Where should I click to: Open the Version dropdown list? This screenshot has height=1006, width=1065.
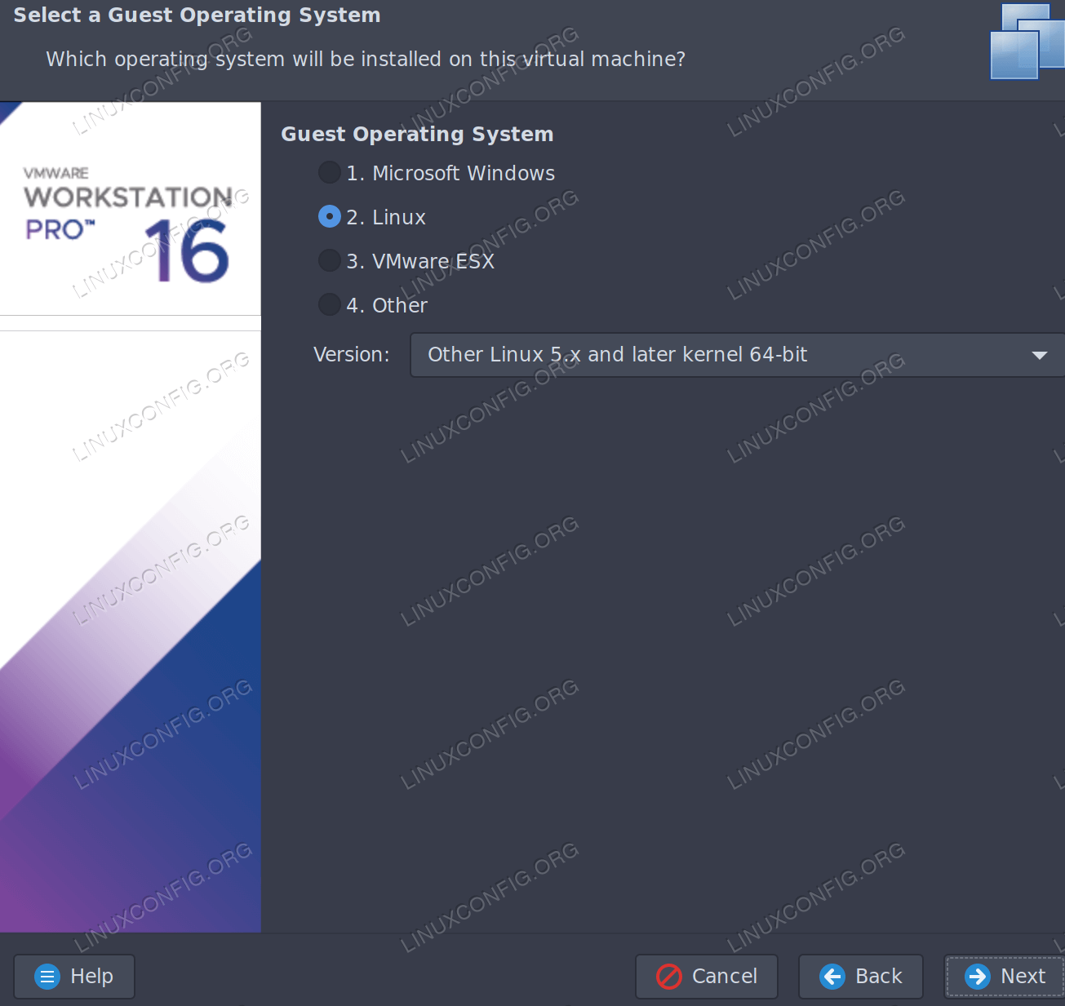point(737,355)
